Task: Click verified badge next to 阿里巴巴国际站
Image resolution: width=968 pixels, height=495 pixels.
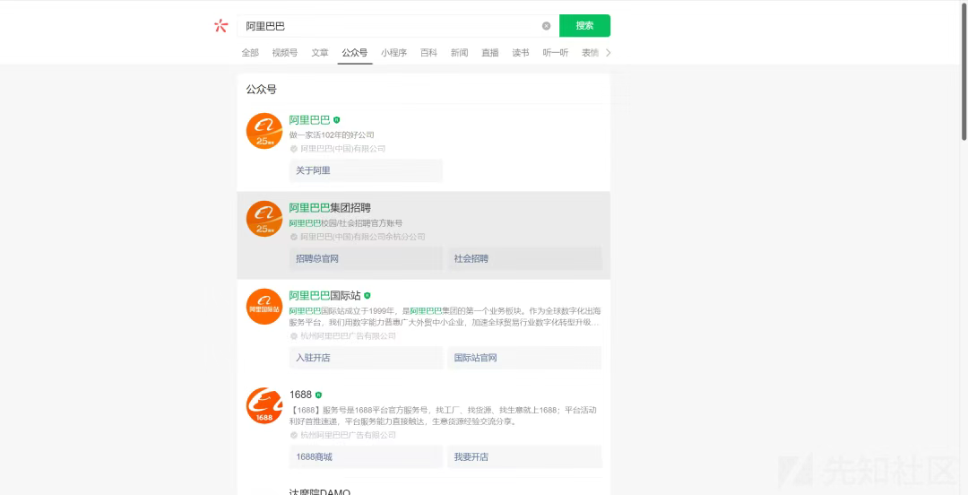Action: (367, 295)
